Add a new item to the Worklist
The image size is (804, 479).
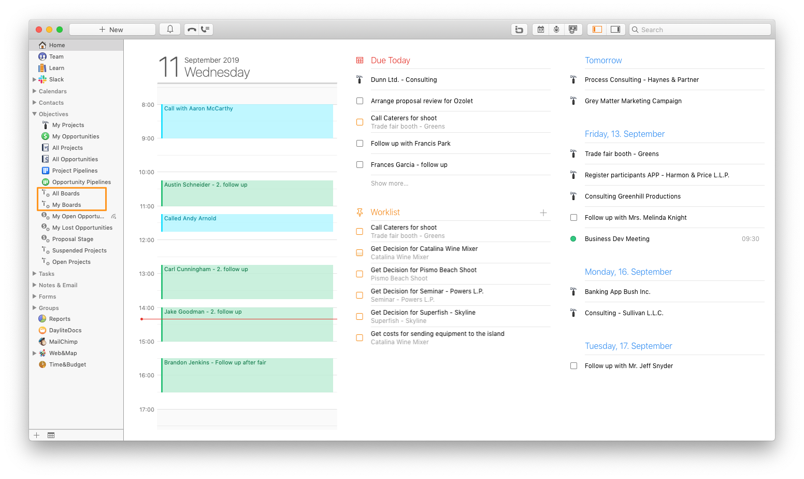543,213
